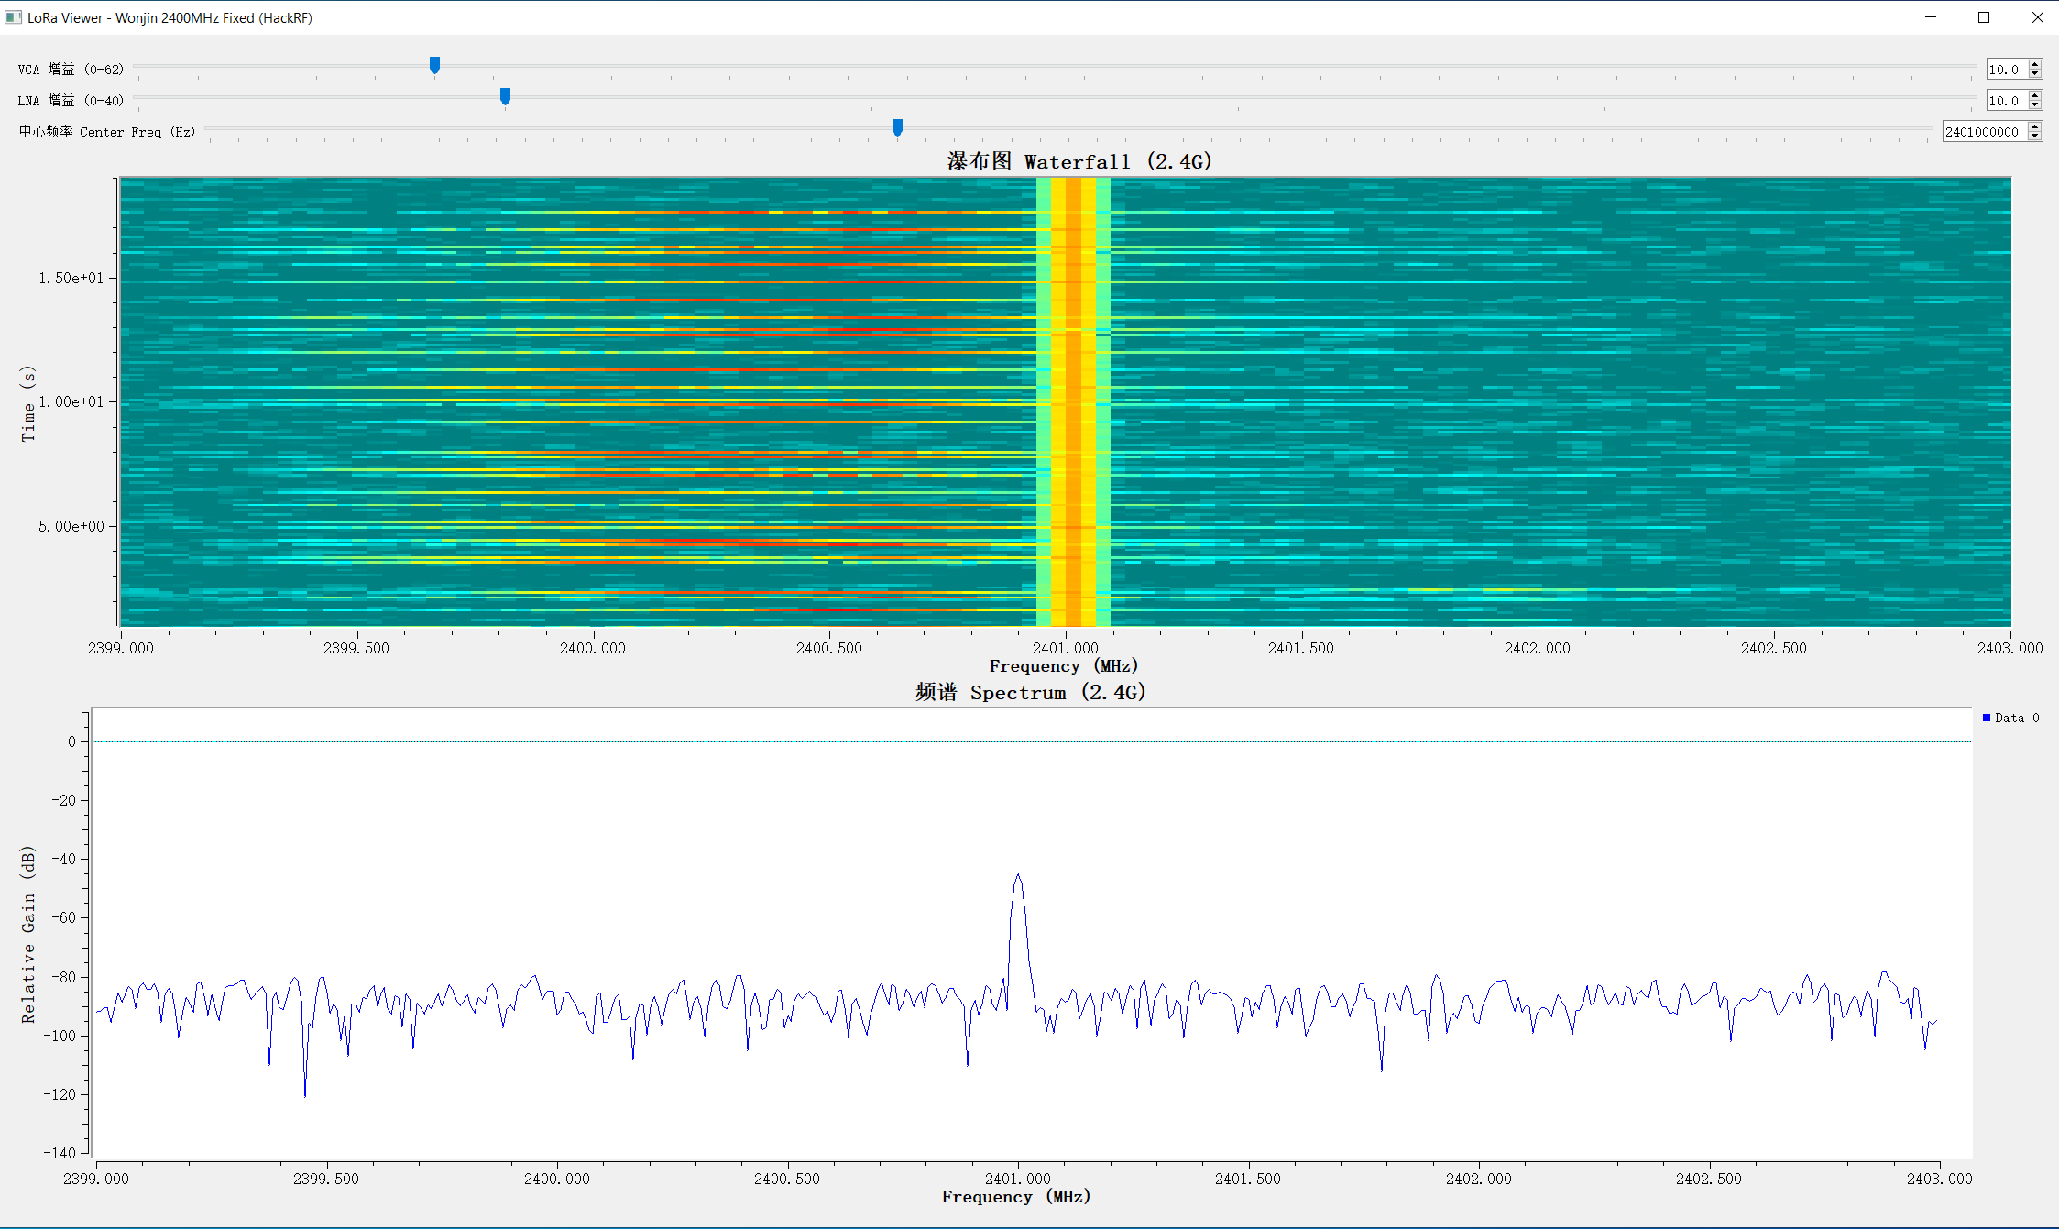Click the Data 0 legend marker
This screenshot has height=1229, width=2059.
(1987, 718)
